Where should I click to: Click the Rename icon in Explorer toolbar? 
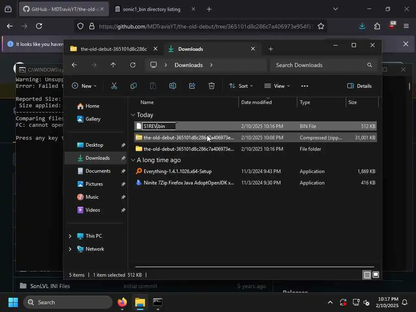coord(172,86)
